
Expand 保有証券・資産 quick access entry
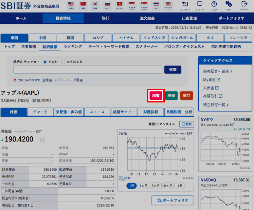click(218, 71)
